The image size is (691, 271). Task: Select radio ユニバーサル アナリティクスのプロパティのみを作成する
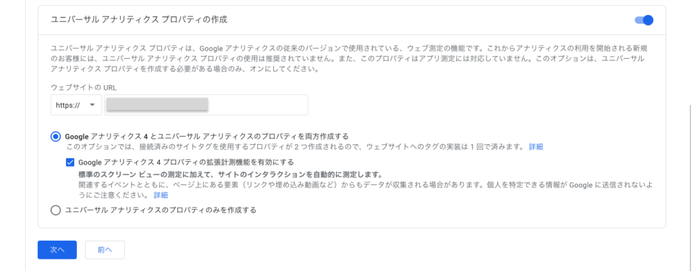[55, 210]
